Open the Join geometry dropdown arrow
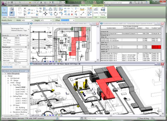This screenshot has height=121, width=167. click(x=34, y=13)
